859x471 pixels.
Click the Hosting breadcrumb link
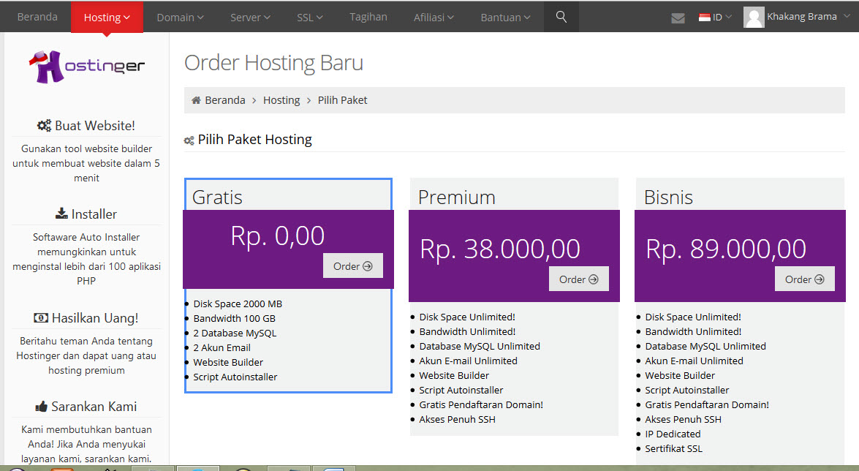[x=281, y=100]
